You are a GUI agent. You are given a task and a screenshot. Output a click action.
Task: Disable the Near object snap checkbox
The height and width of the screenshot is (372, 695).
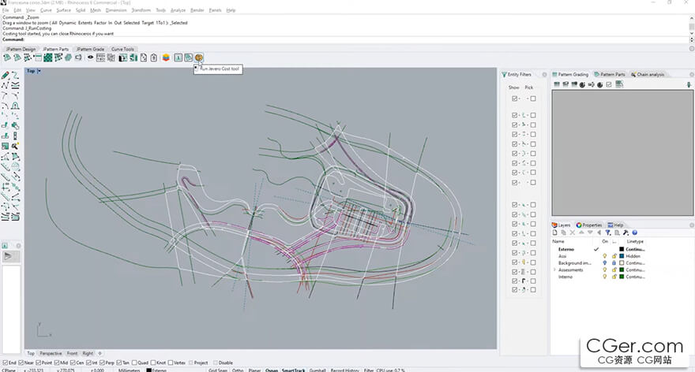point(21,363)
